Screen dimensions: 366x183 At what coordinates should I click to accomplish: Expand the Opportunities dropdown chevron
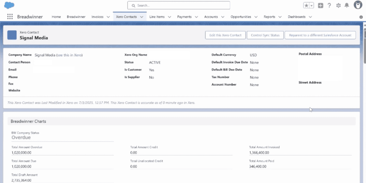256,17
